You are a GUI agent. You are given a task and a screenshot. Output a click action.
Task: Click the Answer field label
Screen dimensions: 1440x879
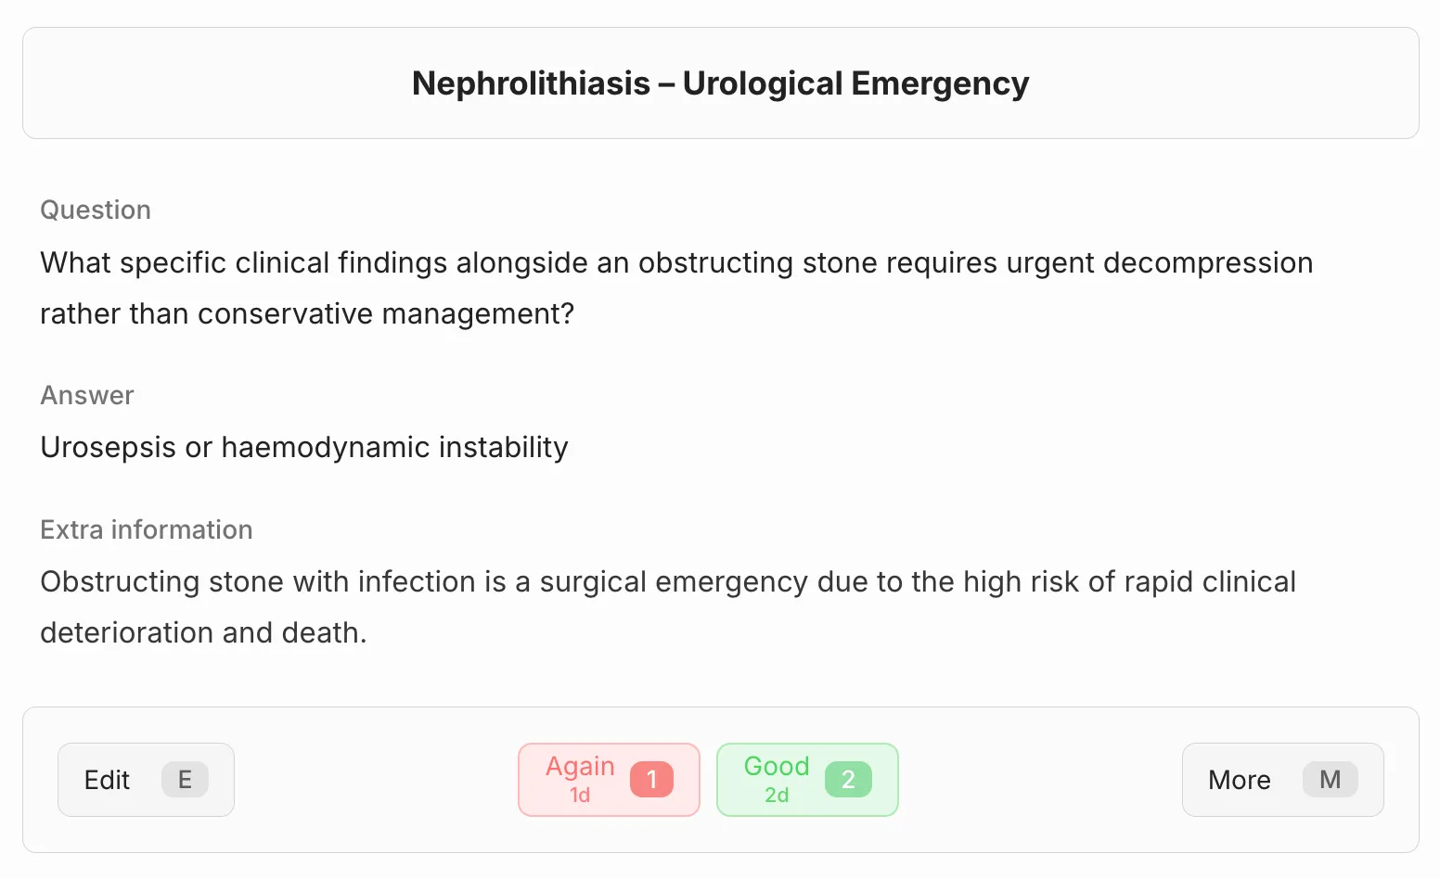87,395
